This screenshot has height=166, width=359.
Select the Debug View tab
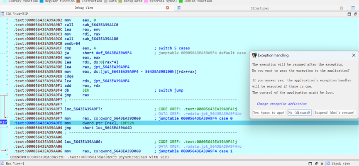(x=83, y=8)
